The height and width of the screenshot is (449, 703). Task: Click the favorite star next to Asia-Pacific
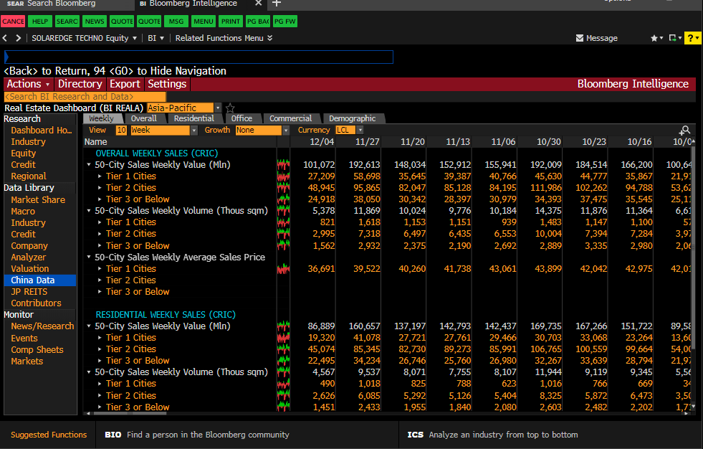(230, 108)
